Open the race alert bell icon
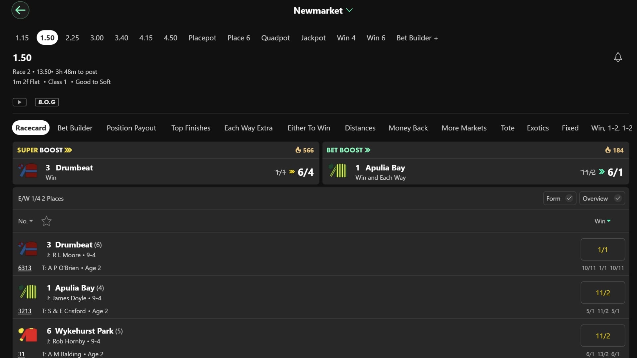Image resolution: width=637 pixels, height=358 pixels. pos(618,57)
